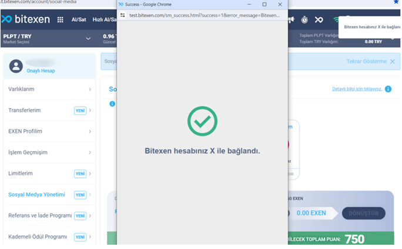Minimize the Success Chrome popup window
The image size is (402, 249).
point(249,4)
